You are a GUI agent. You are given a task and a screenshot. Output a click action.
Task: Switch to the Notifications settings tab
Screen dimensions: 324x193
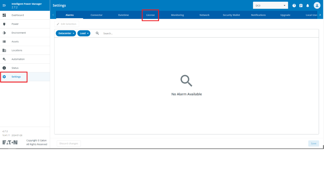coord(258,15)
